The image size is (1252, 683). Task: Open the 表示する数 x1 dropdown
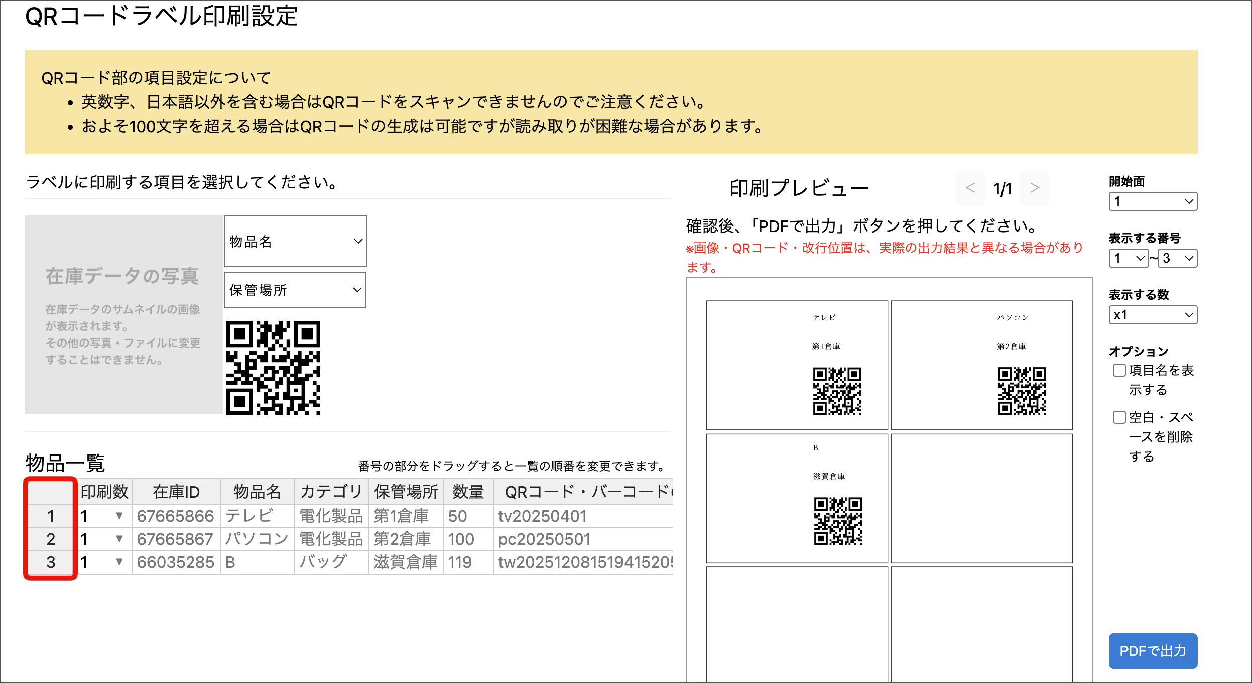(1153, 315)
